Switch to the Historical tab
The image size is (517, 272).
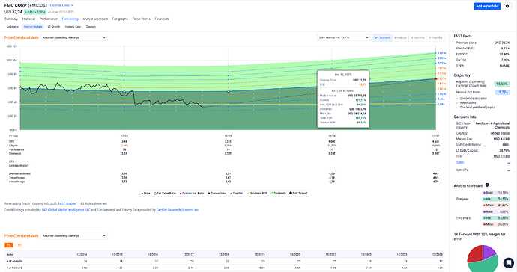click(x=28, y=19)
